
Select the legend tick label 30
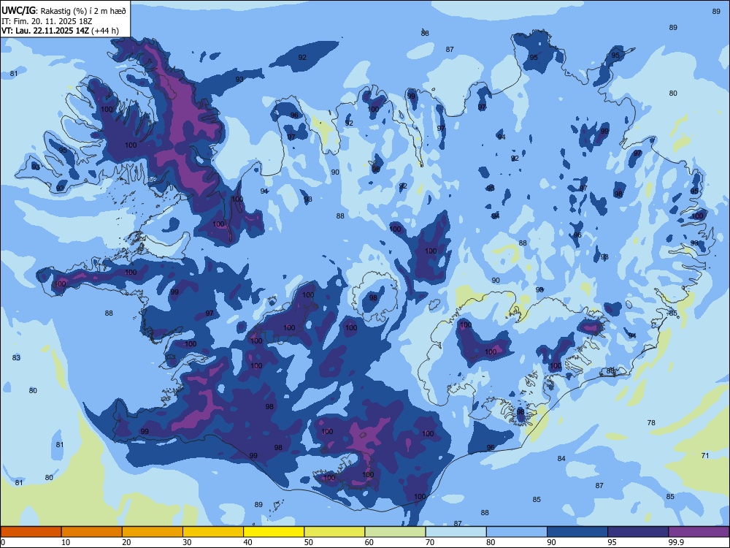pyautogui.click(x=187, y=542)
